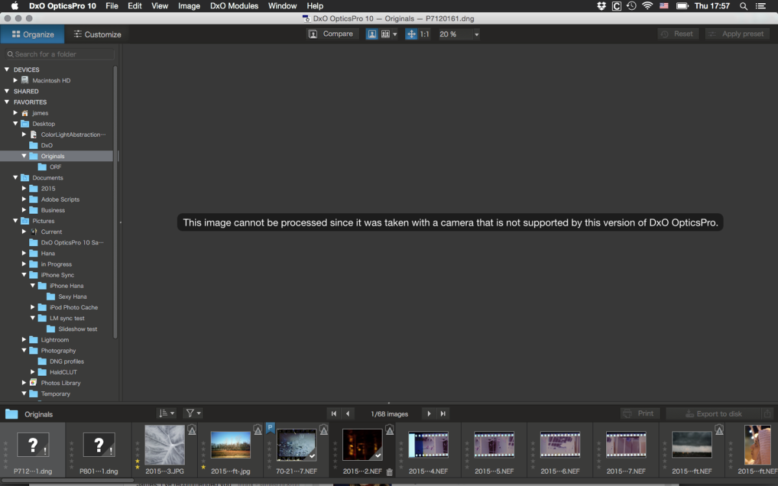
Task: Open the 20 % zoom dropdown
Action: pyautogui.click(x=477, y=34)
